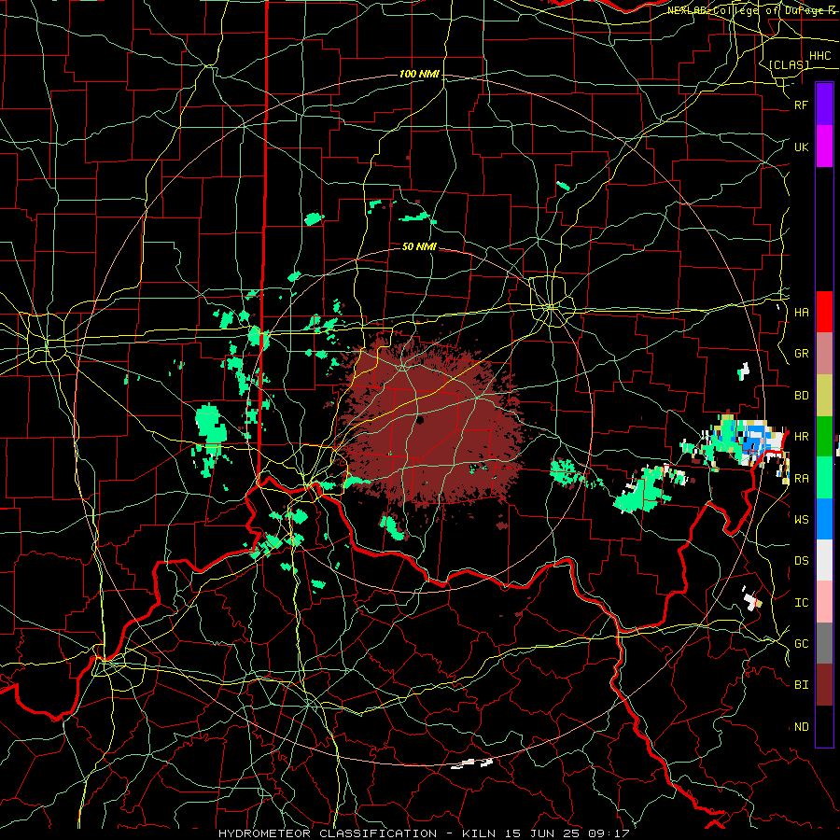Select the GC gray legend swatch
Image resolution: width=840 pixels, height=840 pixels.
(x=824, y=643)
